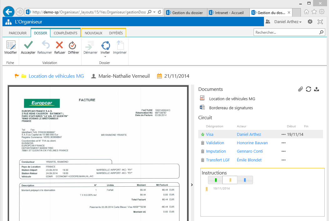
Task: Open the Daniel Arthez user menu
Action: [x=288, y=22]
